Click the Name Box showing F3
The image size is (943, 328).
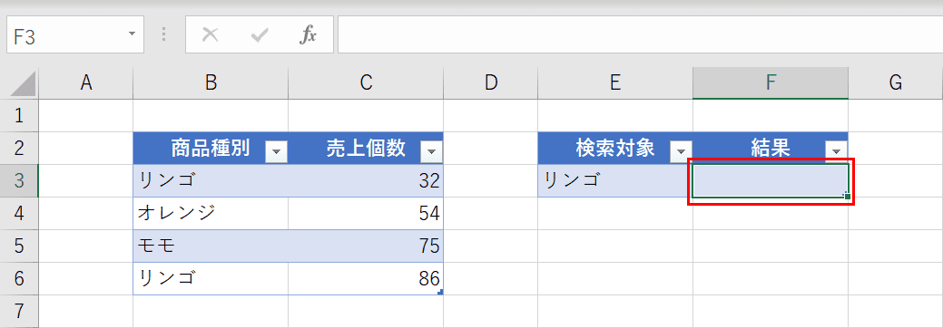(75, 34)
